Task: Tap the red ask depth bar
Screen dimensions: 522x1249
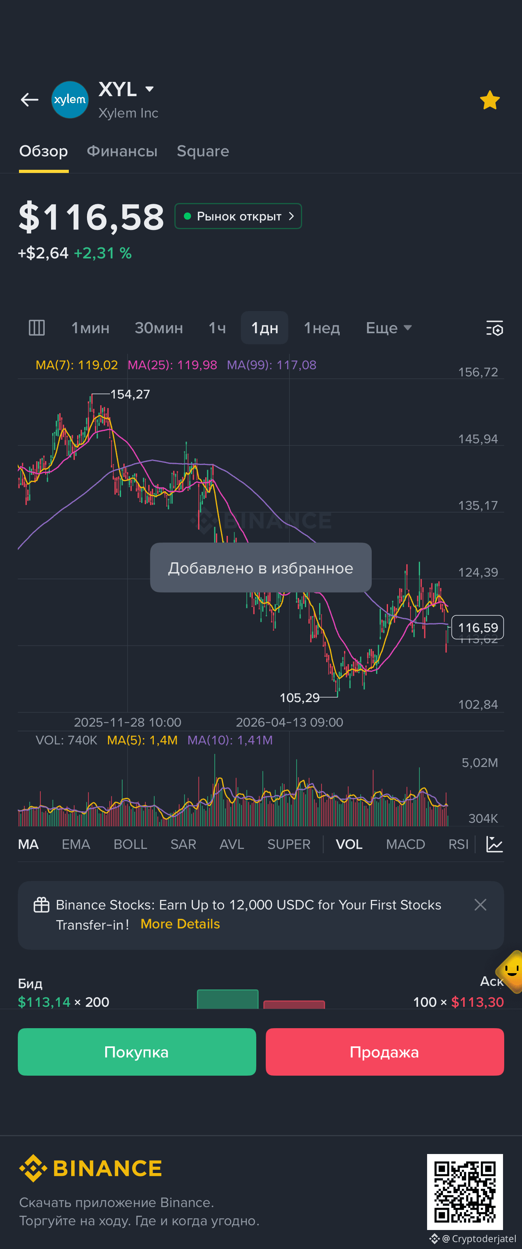Action: coord(294,1004)
